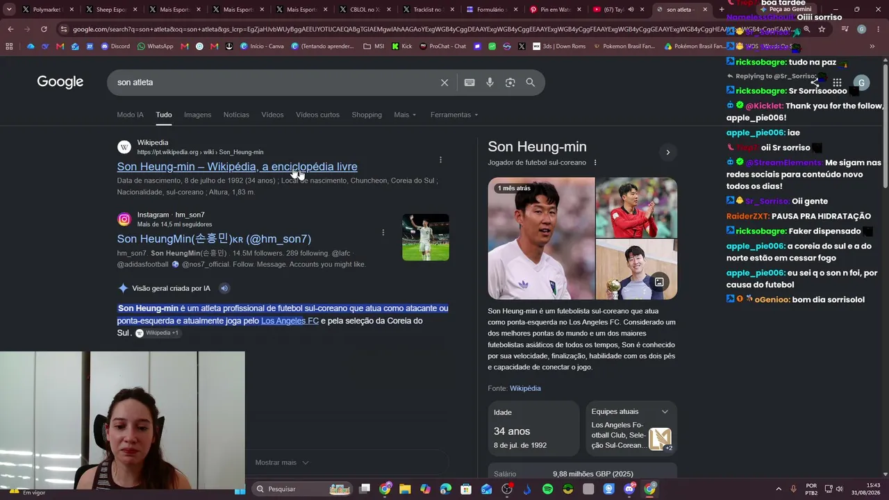
Task: Open the Discord bookmark
Action: point(115,47)
